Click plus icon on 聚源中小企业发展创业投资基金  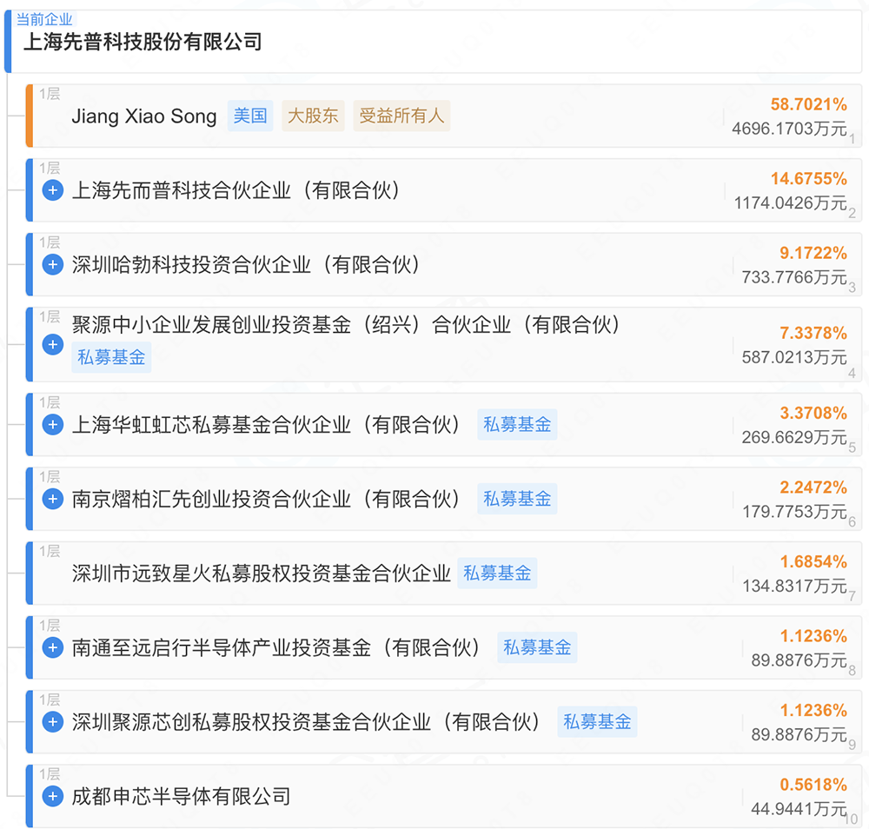click(52, 344)
